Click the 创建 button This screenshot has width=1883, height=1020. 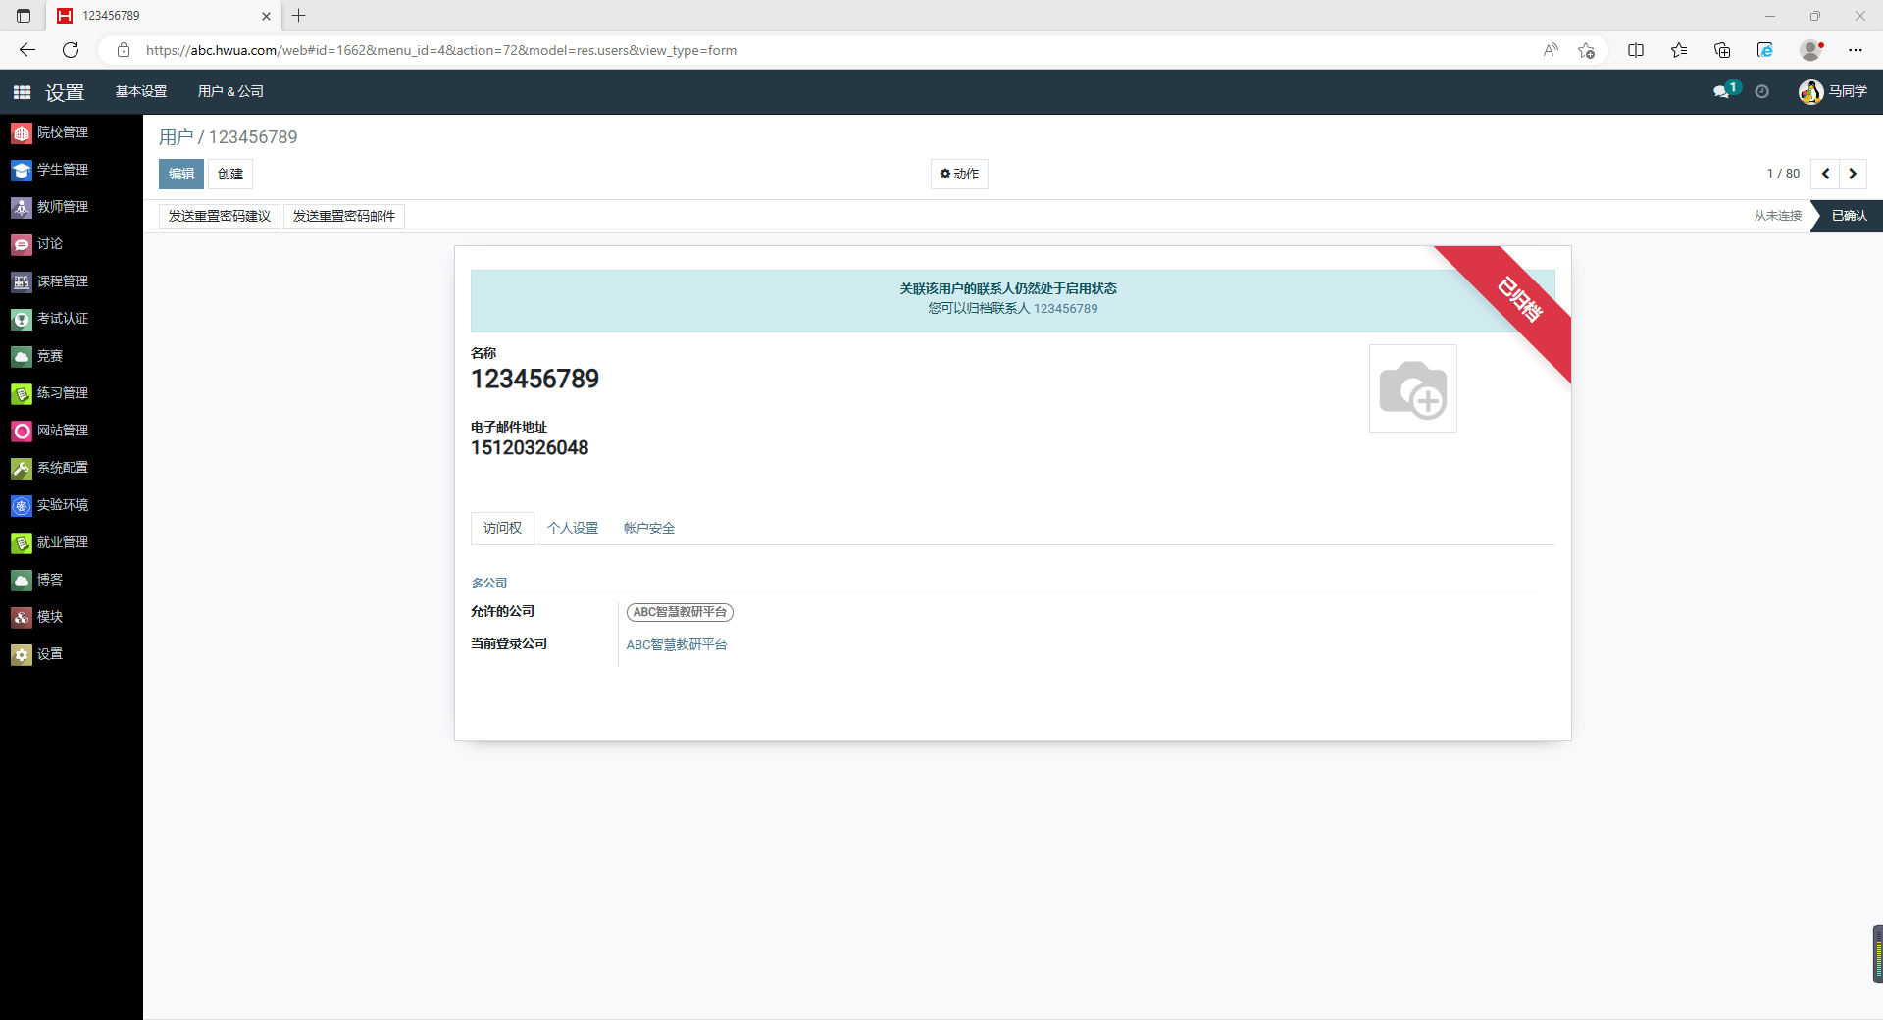tap(230, 174)
